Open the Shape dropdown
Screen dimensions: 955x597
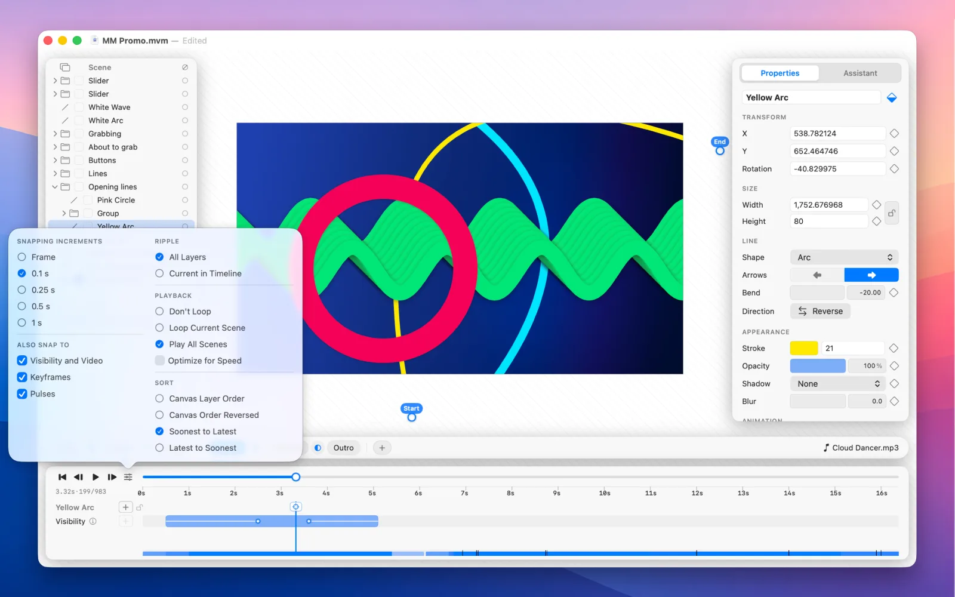(x=844, y=257)
